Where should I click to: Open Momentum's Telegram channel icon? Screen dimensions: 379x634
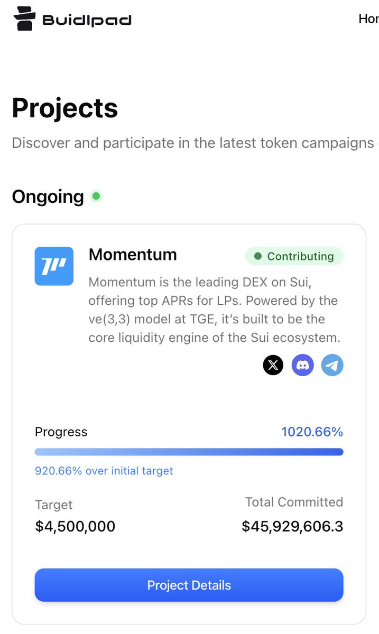pos(332,365)
